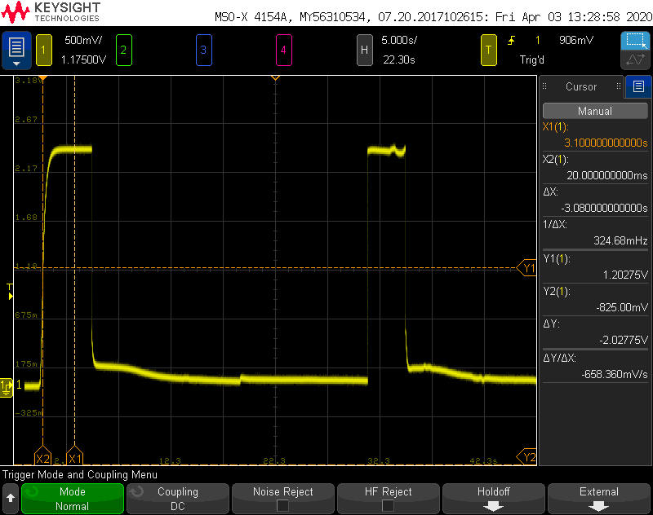Turn on channel 4 pink button
653x515 pixels.
283,51
